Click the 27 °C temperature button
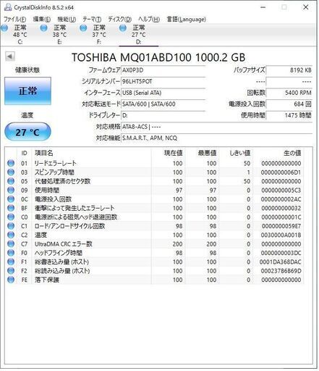The width and height of the screenshot is (319, 371). click(x=27, y=132)
